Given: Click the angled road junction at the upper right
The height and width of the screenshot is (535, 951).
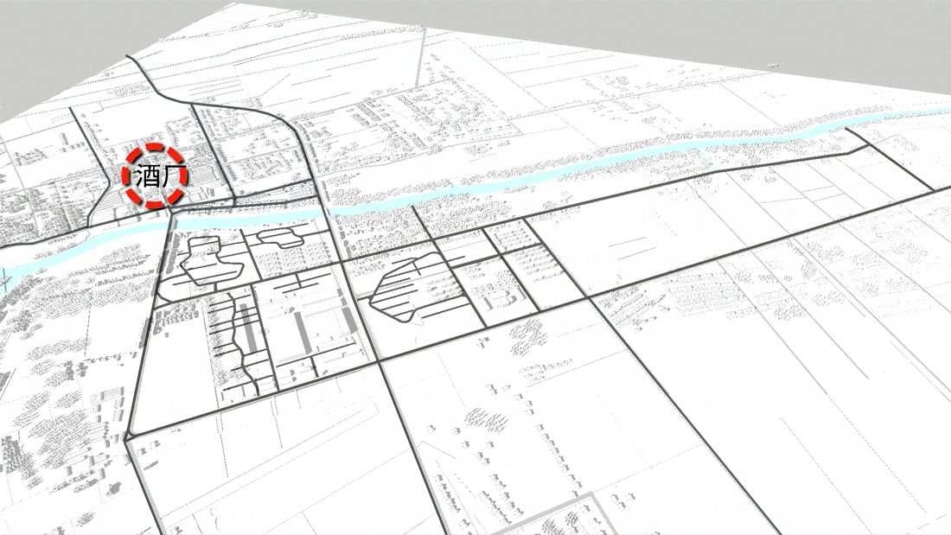Looking at the screenshot, I should pos(865,148).
